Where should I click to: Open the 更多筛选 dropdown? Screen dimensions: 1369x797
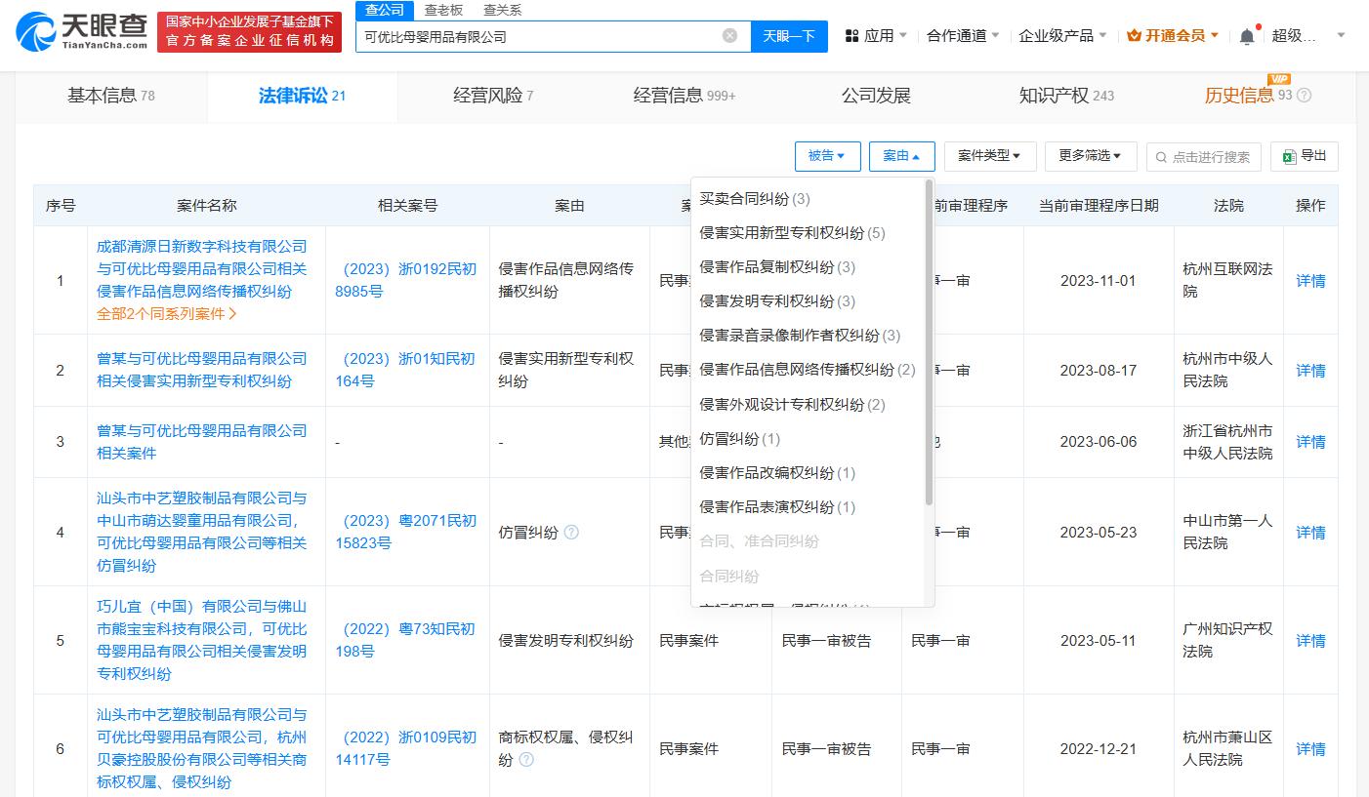[x=1091, y=156]
